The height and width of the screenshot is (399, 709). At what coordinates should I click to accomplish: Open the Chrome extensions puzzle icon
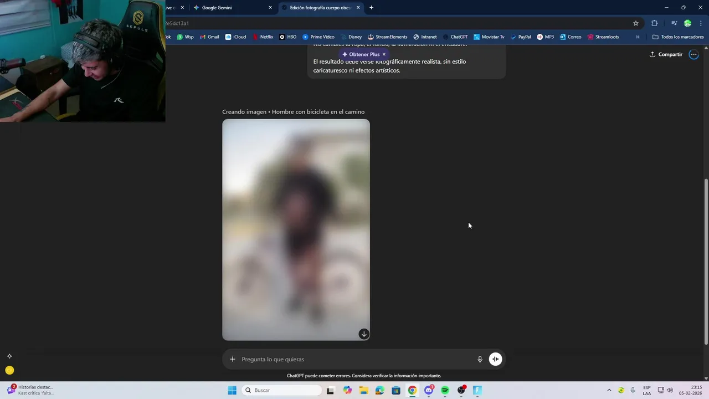pos(655,23)
